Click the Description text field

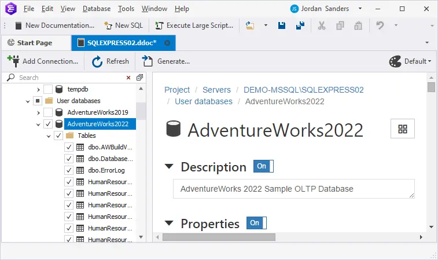293,189
